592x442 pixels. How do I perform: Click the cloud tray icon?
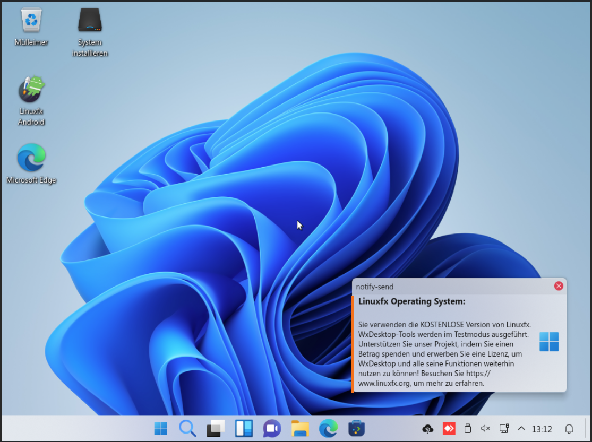(x=427, y=429)
